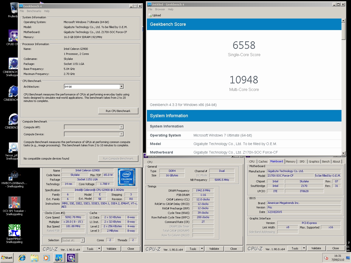The height and width of the screenshot is (263, 351).
Task: Open Internet Explorer from the taskbar
Action: [x=22, y=257]
